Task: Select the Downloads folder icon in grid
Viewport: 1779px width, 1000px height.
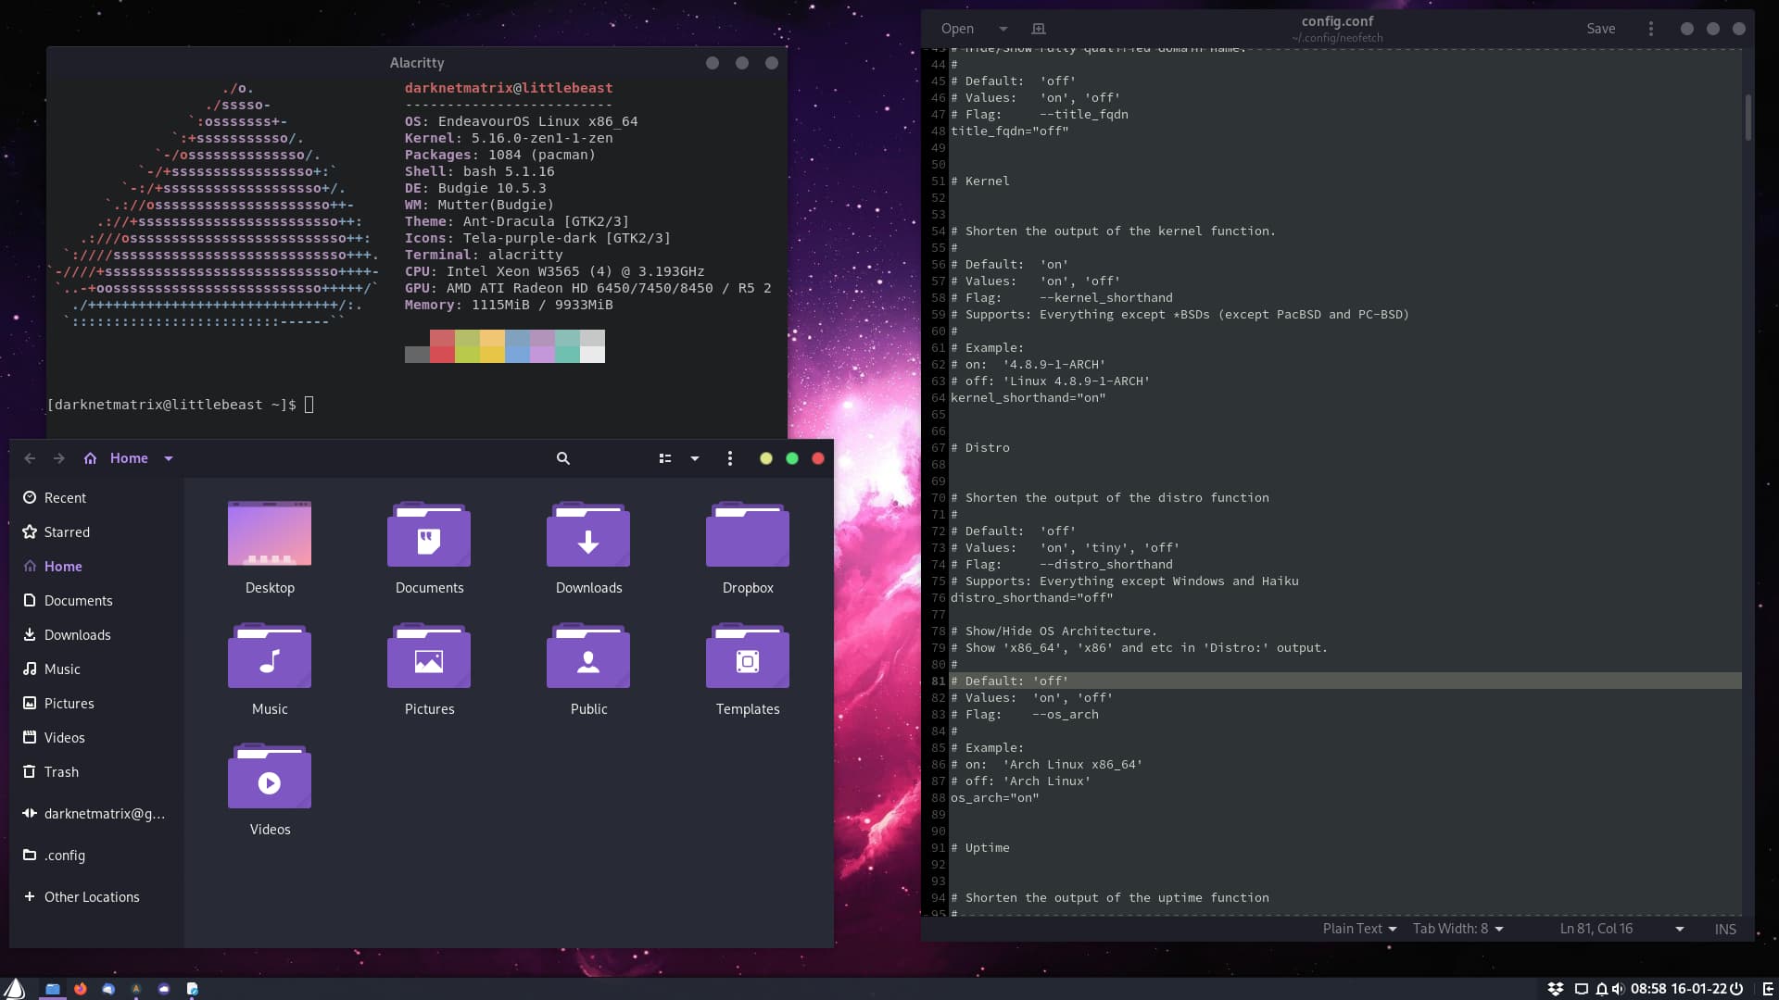Action: [588, 534]
